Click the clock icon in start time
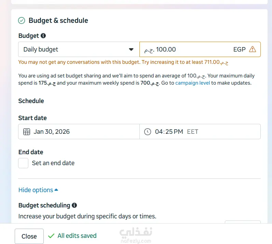 pos(147,131)
